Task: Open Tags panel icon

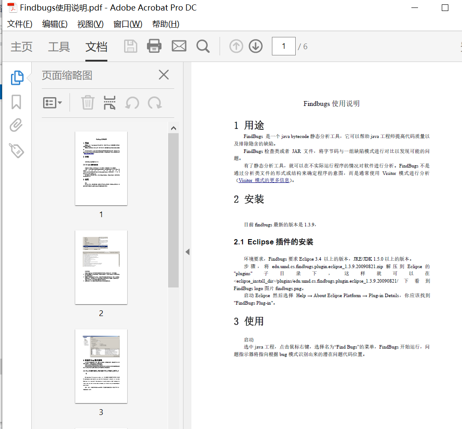Action: pyautogui.click(x=17, y=150)
